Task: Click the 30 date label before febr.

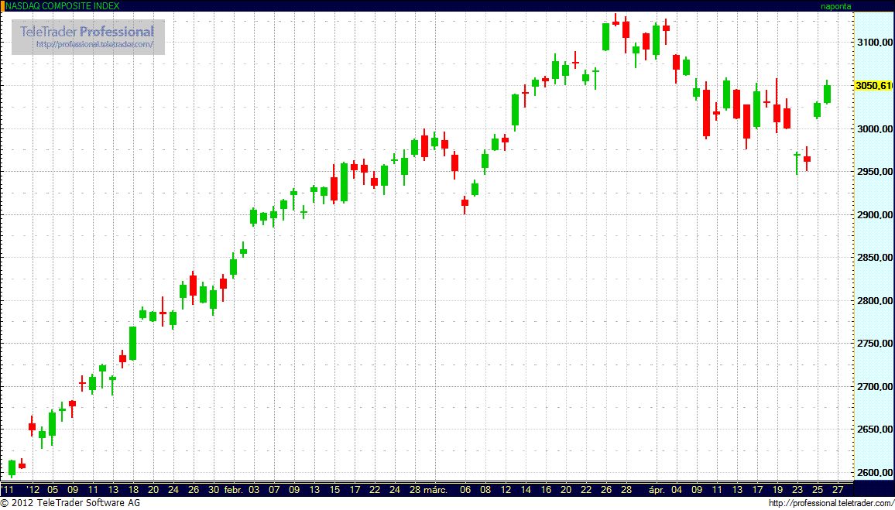Action: (x=214, y=489)
